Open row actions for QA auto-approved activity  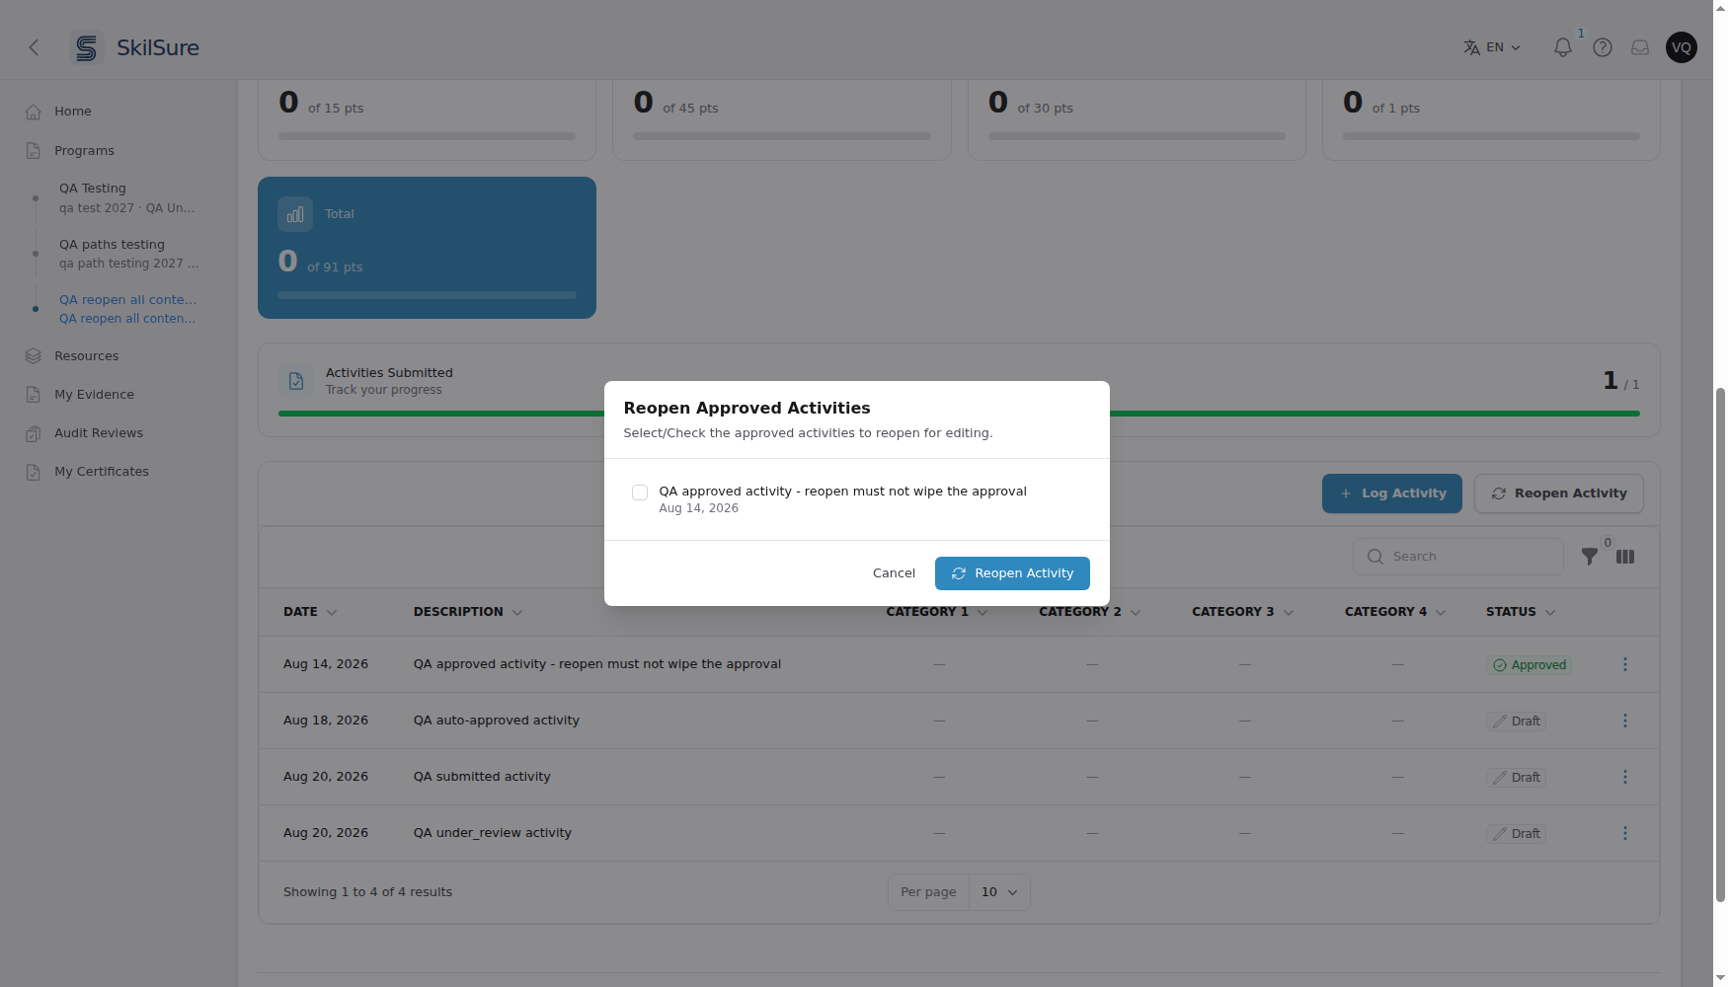tap(1625, 721)
